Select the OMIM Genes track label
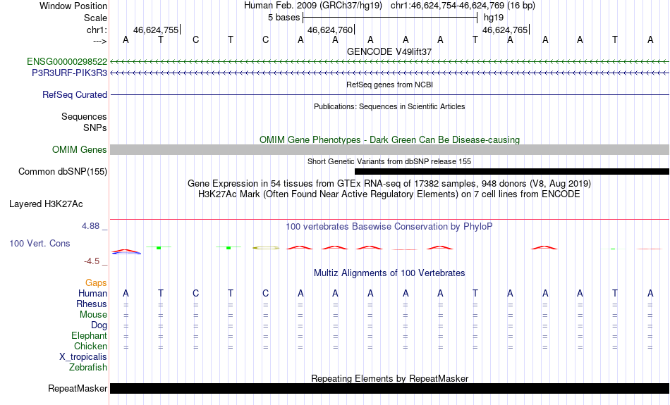Viewport: 670px width, 405px height. (80, 150)
